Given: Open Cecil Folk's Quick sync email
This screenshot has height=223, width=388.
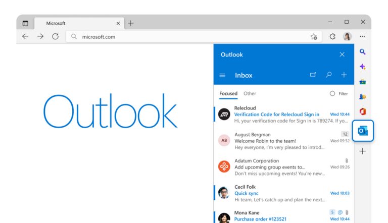Looking at the screenshot, I should click(x=283, y=193).
